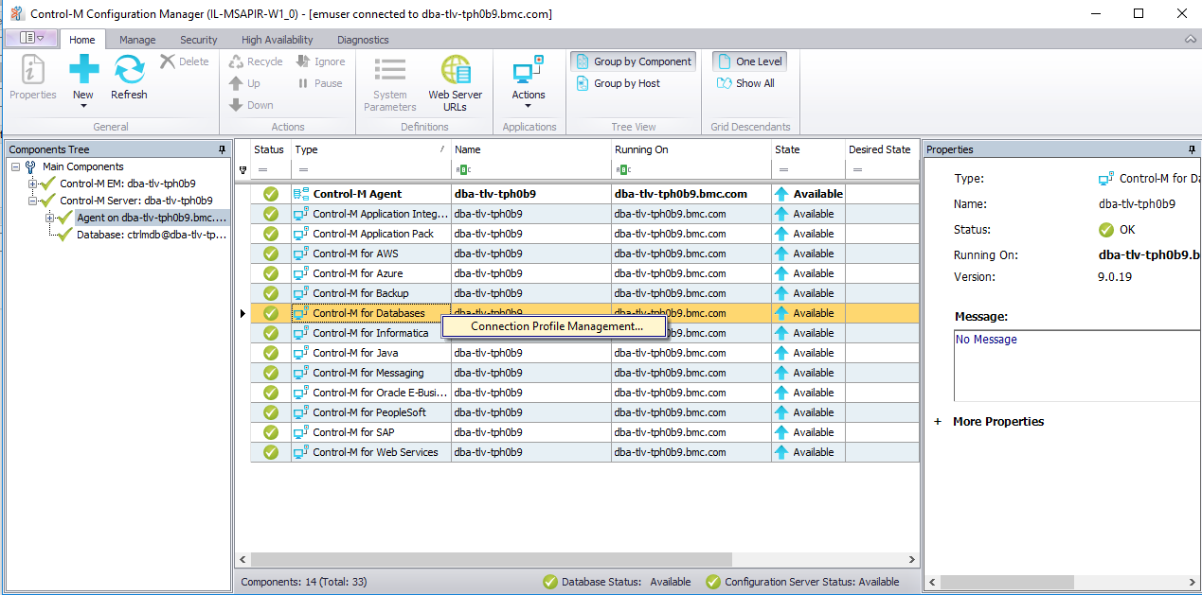This screenshot has width=1202, height=595.
Task: Open the Properties ribbon button
Action: coord(33,78)
